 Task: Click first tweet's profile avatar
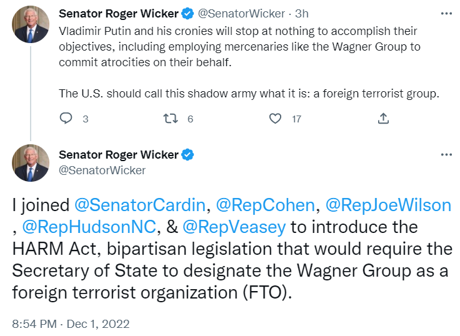pyautogui.click(x=31, y=25)
